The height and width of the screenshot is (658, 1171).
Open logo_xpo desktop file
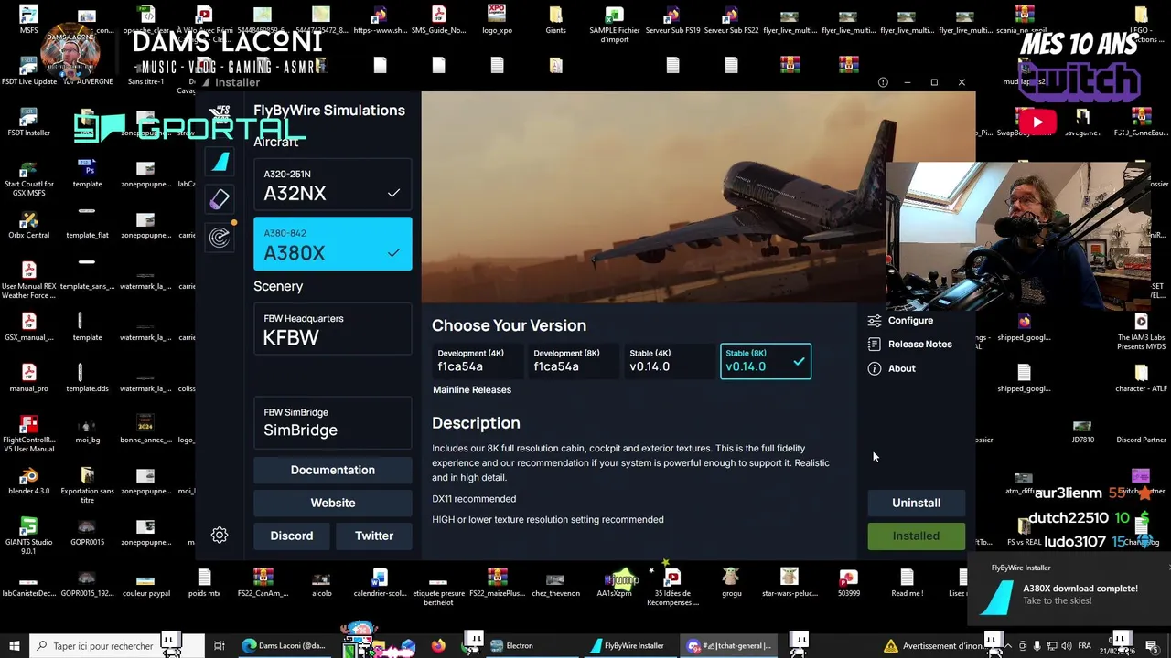click(x=497, y=21)
